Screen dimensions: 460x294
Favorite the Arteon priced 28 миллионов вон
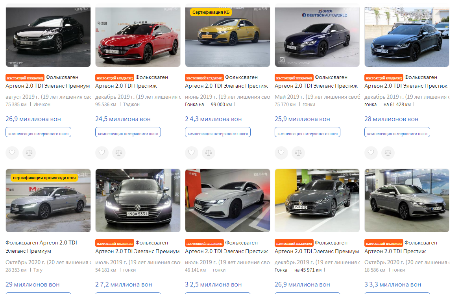point(371,153)
